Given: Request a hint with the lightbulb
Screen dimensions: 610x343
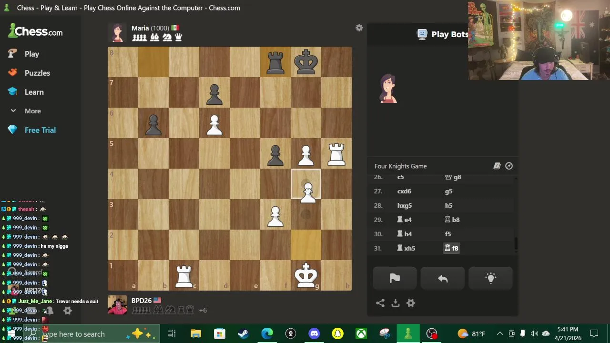Looking at the screenshot, I should click(491, 279).
